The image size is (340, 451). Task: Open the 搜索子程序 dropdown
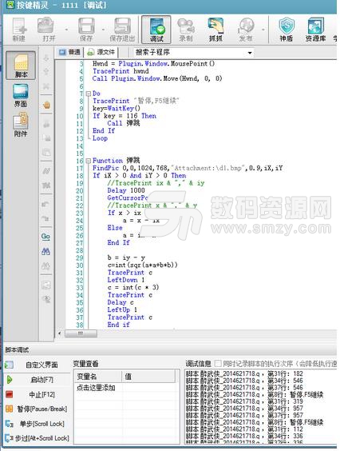coord(250,53)
